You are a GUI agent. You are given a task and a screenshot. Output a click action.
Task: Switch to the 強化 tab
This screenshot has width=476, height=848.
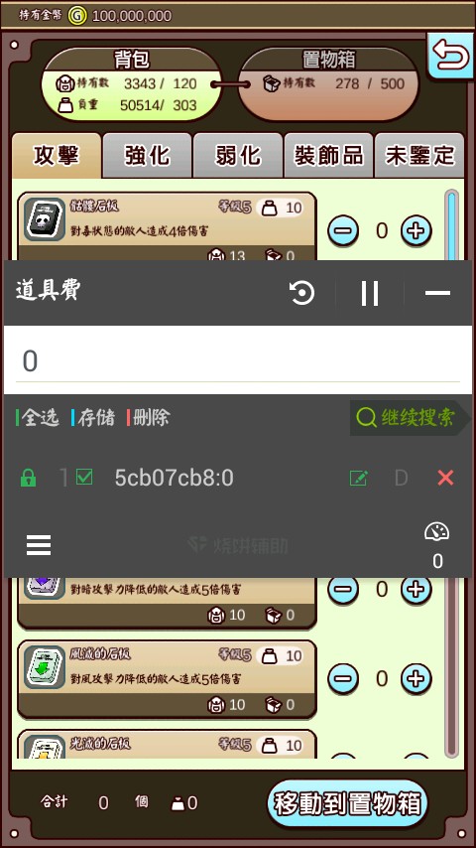click(x=147, y=156)
